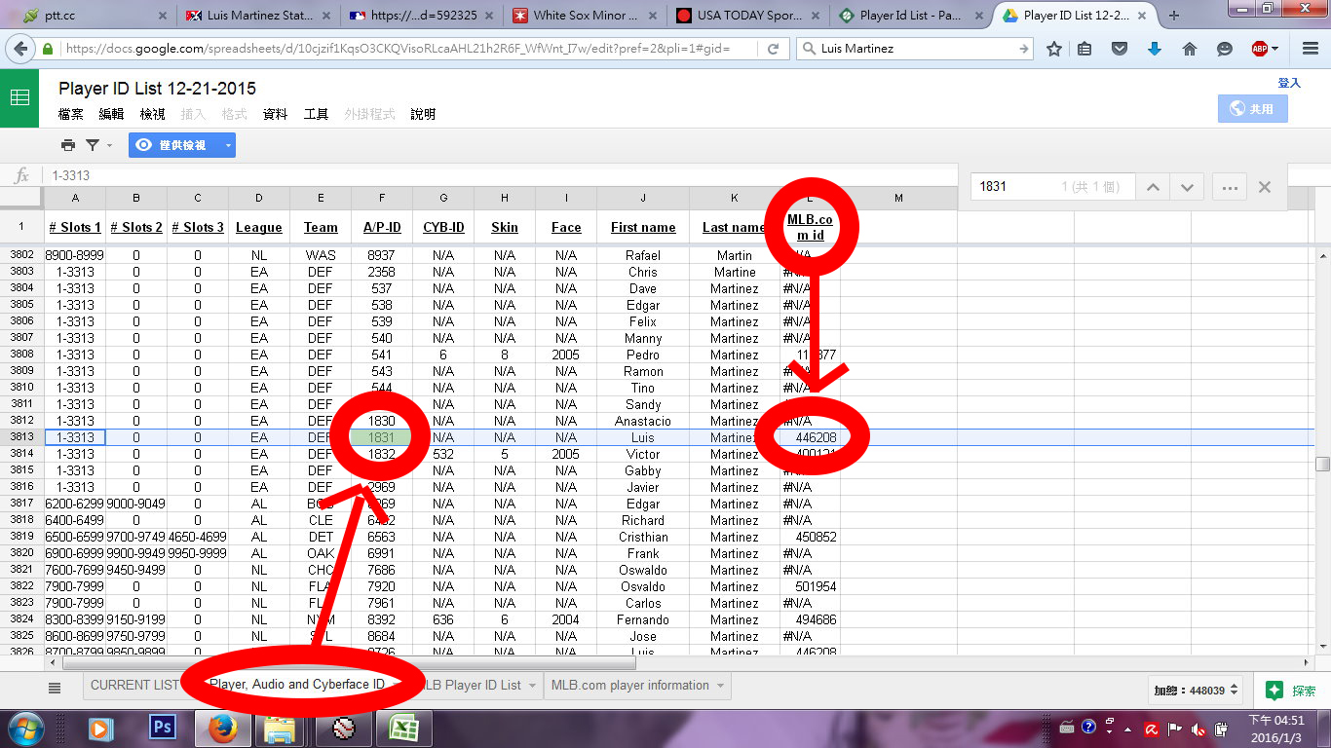Open a new browser tab with plus
The image size is (1331, 748).
(x=1173, y=16)
